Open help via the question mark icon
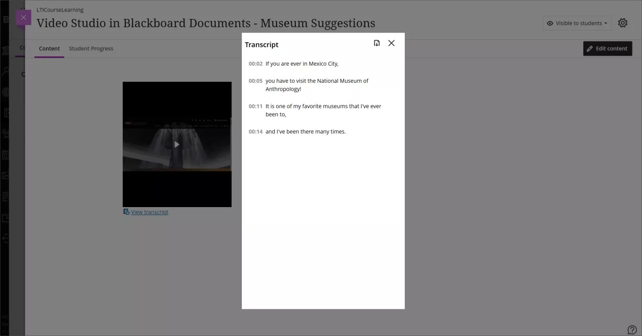 click(x=632, y=329)
